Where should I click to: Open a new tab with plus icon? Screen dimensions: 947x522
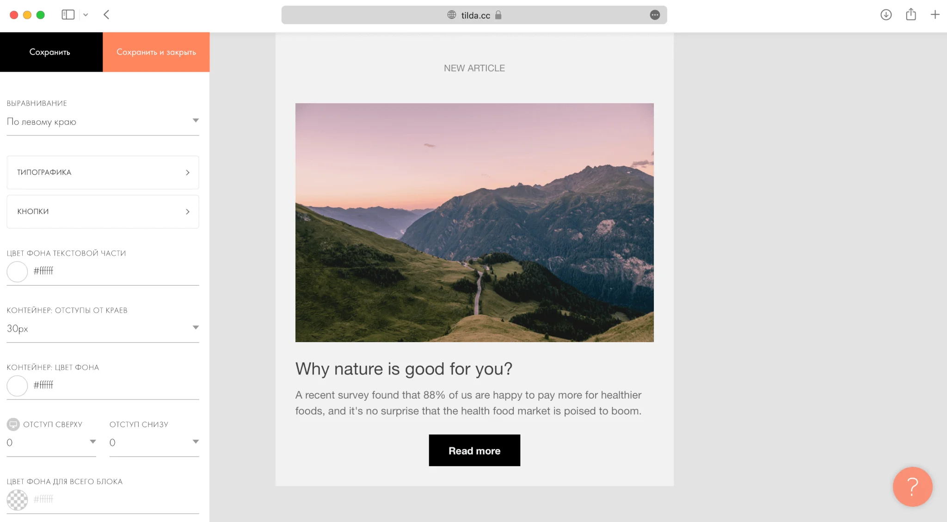point(935,15)
